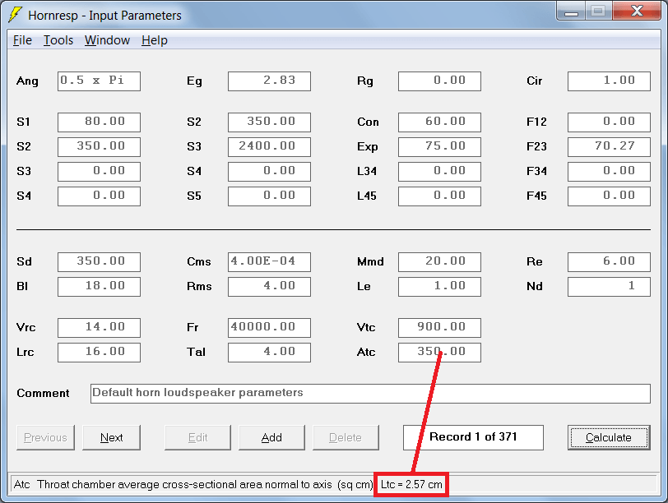668x503 pixels.
Task: Open the File menu
Action: point(22,40)
